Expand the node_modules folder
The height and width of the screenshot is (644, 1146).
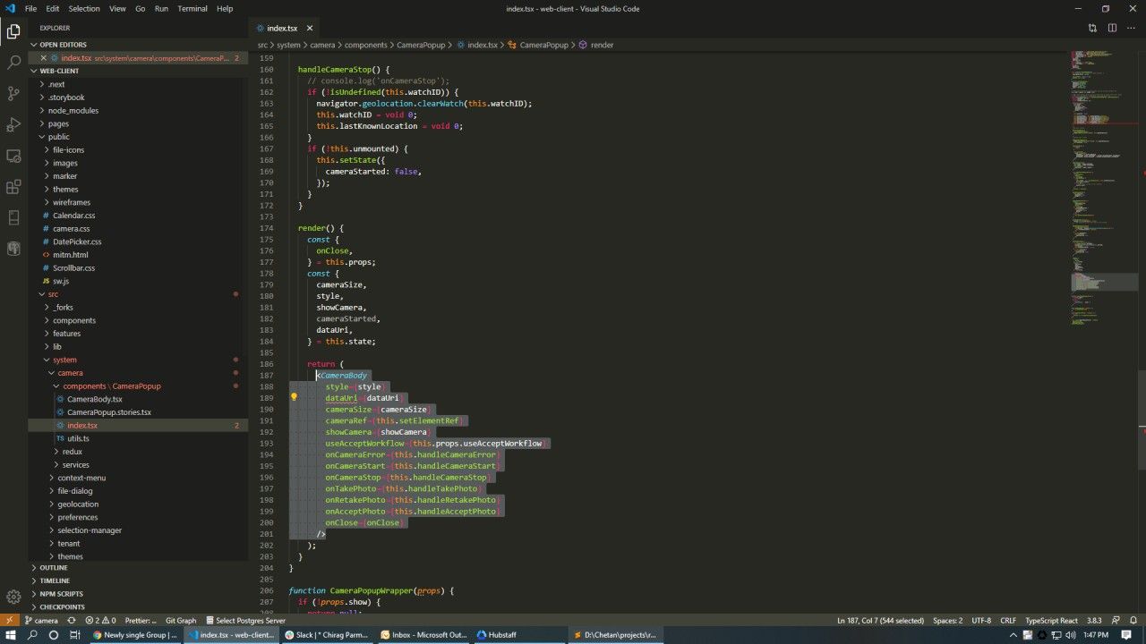[73, 111]
